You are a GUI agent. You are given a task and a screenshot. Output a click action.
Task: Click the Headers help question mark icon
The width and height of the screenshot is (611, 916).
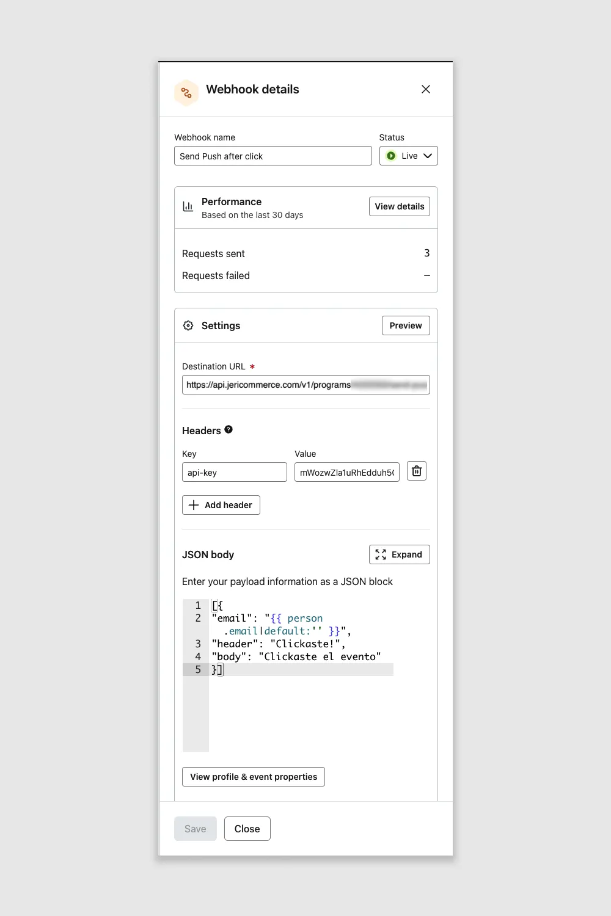point(229,429)
